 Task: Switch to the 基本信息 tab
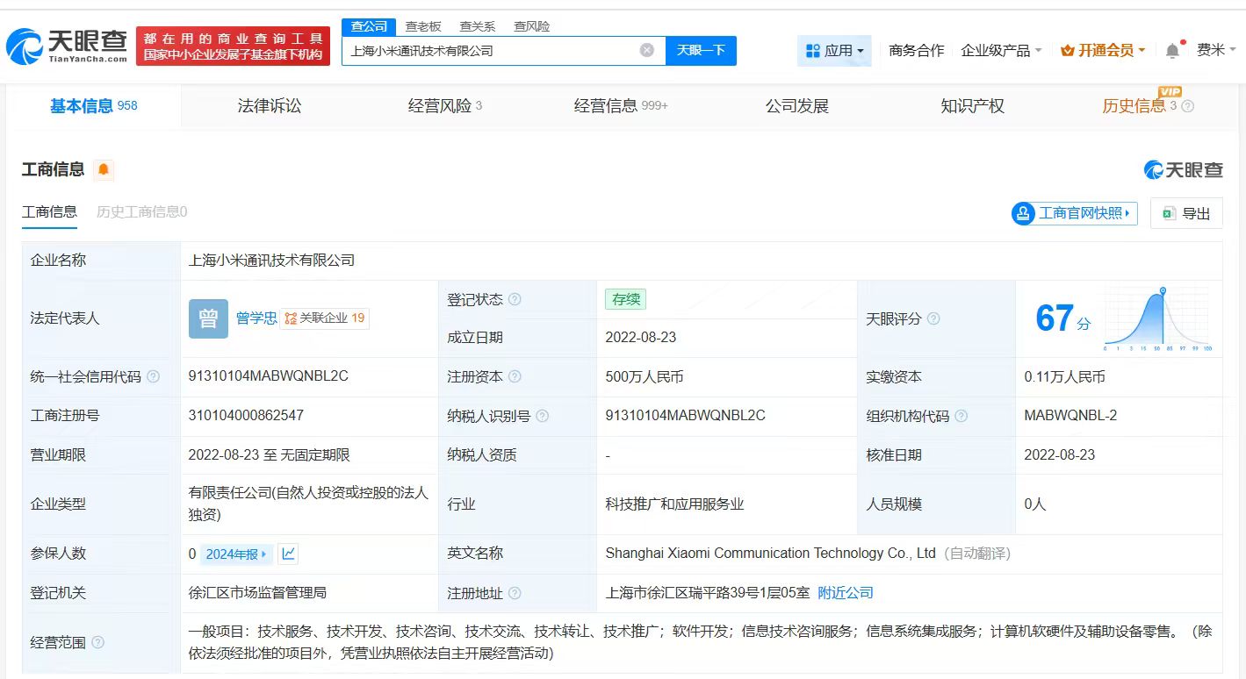[x=93, y=106]
